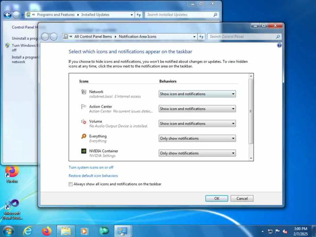Click the Control Panel taskbar button

pyautogui.click(x=123, y=231)
